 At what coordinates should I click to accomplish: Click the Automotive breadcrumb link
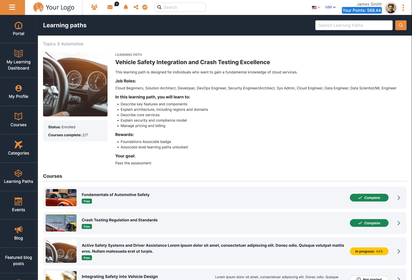72,44
